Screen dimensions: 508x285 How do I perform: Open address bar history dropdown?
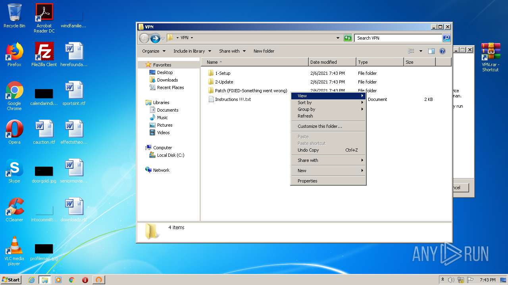(338, 38)
